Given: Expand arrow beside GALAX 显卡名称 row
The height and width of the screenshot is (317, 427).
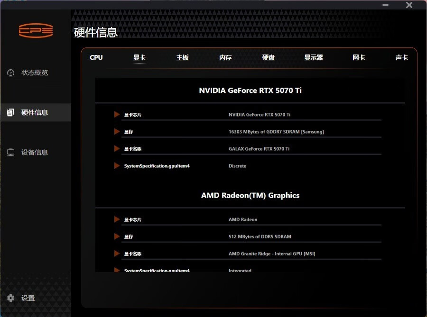Looking at the screenshot, I should point(117,149).
